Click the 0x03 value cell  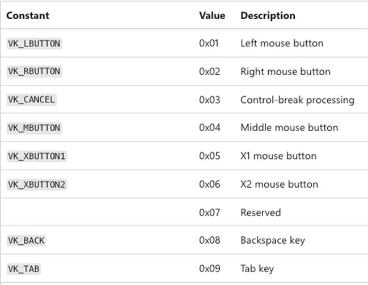click(x=209, y=100)
